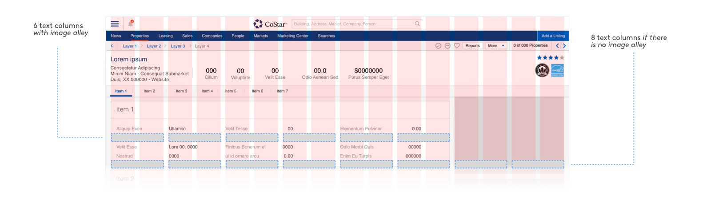Click the star rating
The height and width of the screenshot is (200, 711).
[x=550, y=58]
